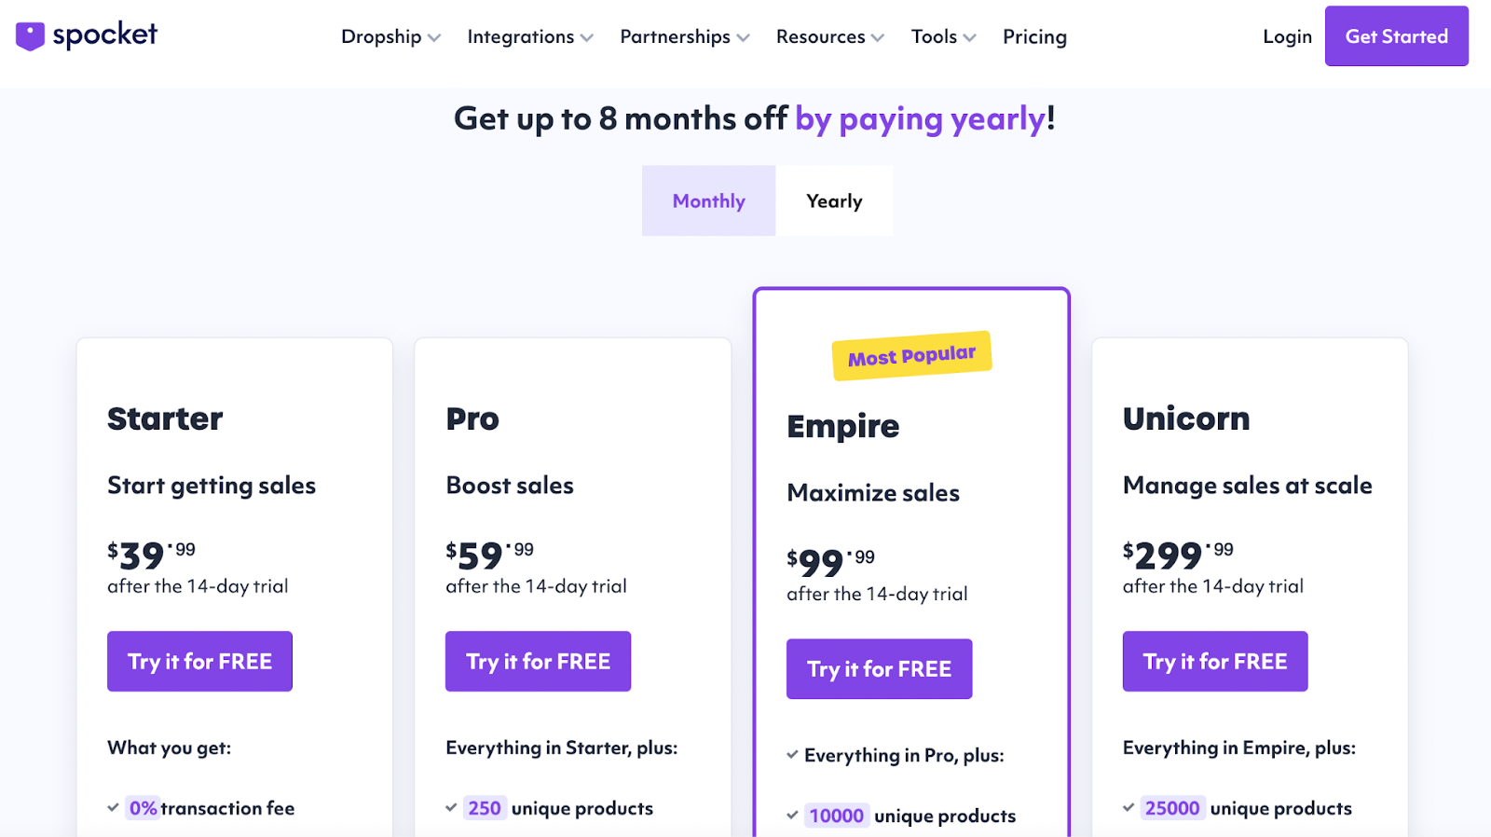Click the checkmark beside 0% transaction fee

(113, 808)
